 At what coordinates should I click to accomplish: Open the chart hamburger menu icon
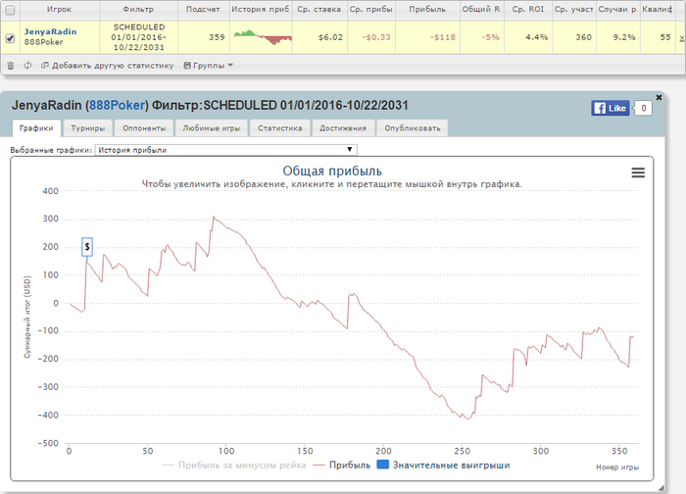coord(638,173)
